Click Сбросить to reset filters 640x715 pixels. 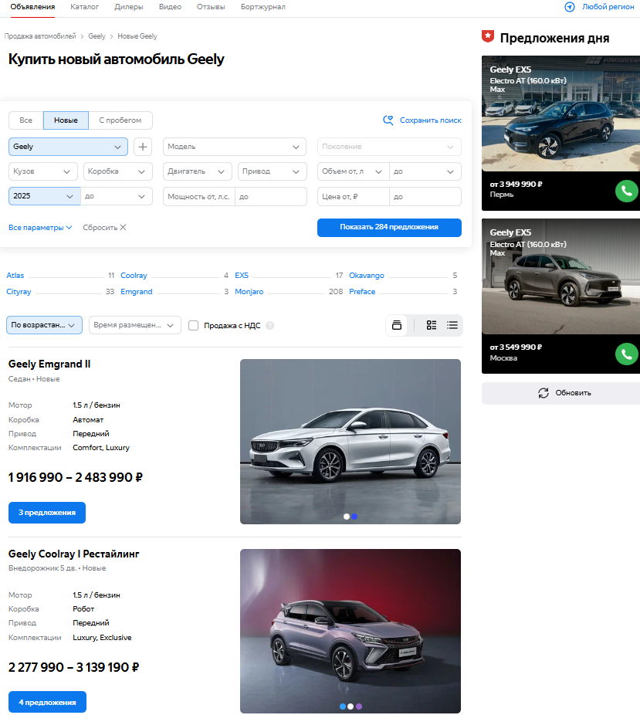point(100,227)
